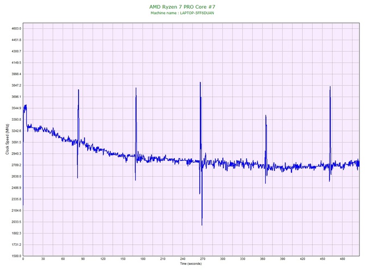The width and height of the screenshot is (365, 273).
Task: Click the 480 seconds x-axis tick label
Action: click(343, 259)
